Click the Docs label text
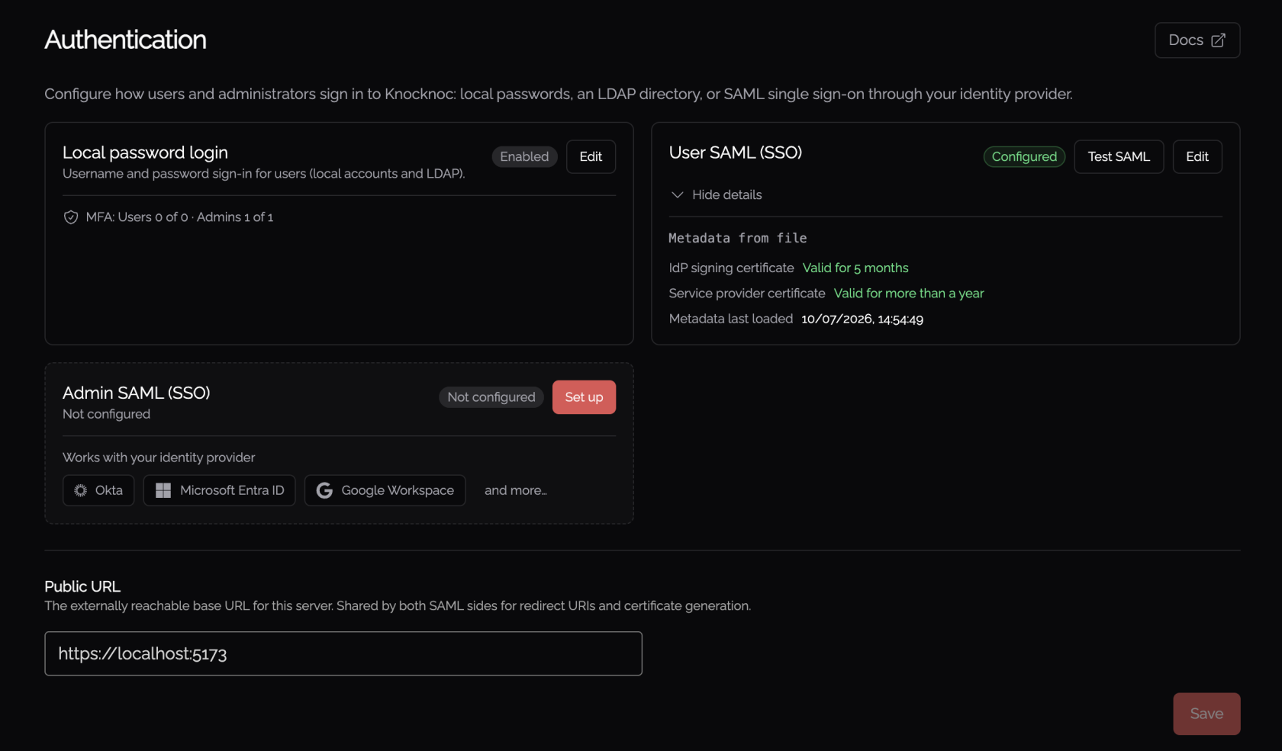This screenshot has width=1282, height=751. point(1186,40)
